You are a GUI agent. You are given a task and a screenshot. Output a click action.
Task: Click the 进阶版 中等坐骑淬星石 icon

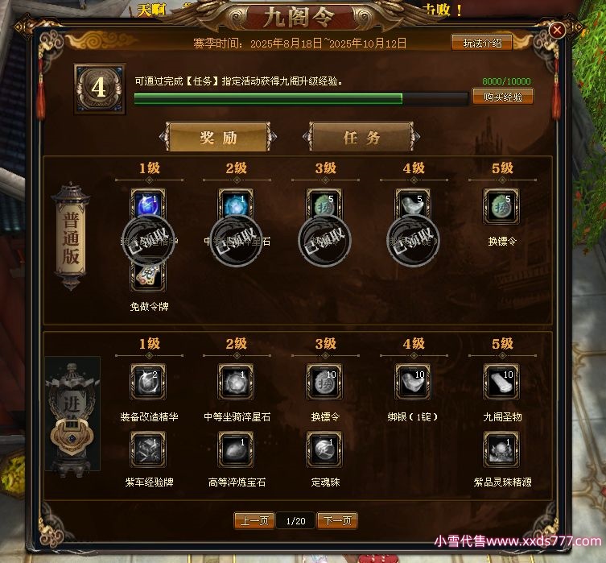236,382
